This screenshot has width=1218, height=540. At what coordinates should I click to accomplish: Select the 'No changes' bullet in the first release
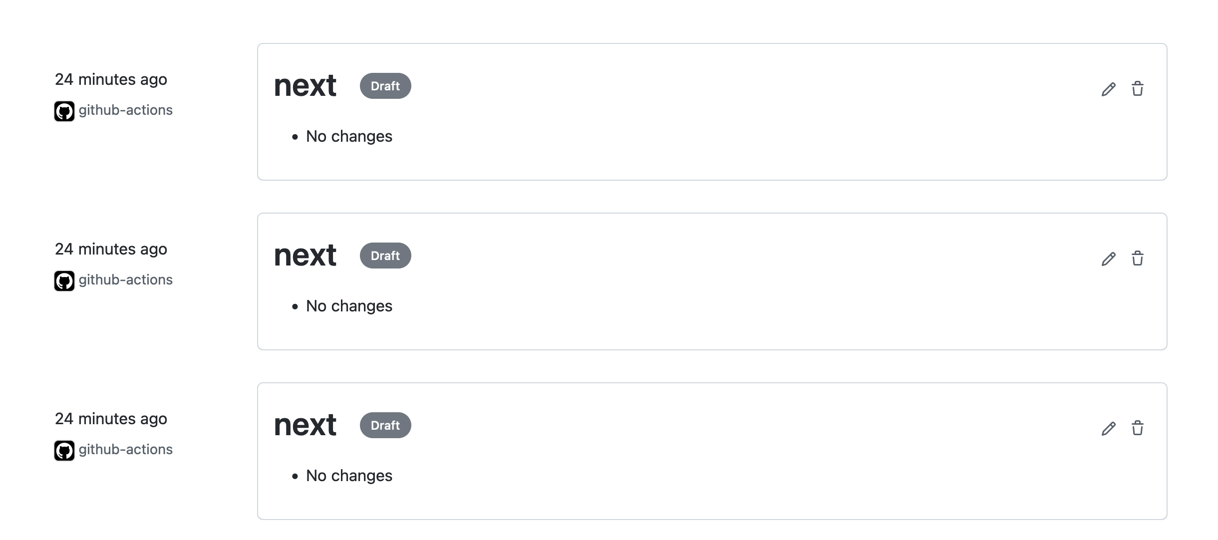click(x=348, y=136)
